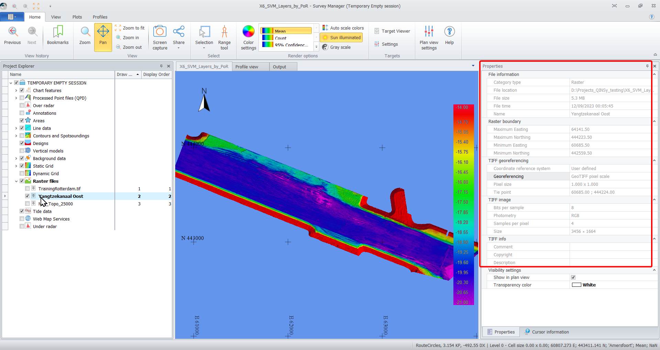The height and width of the screenshot is (350, 660).
Task: Click the Sun illuminated button
Action: coord(342,38)
